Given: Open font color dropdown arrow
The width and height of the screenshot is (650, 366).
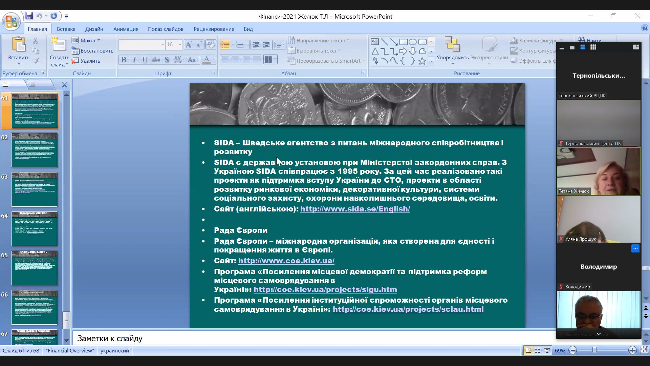Looking at the screenshot, I should [x=214, y=60].
